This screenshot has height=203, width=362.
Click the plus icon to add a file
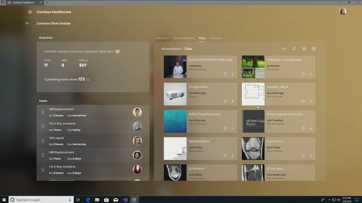point(284,49)
